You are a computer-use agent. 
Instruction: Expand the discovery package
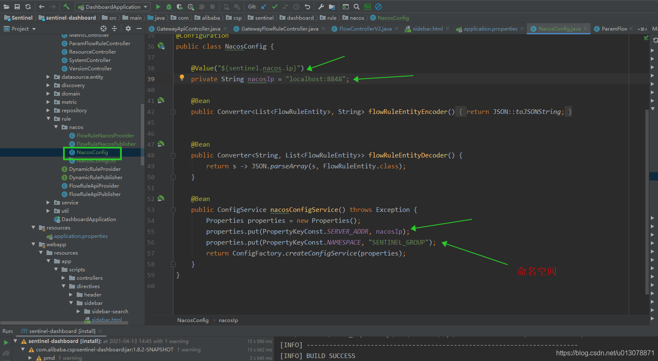tap(48, 85)
